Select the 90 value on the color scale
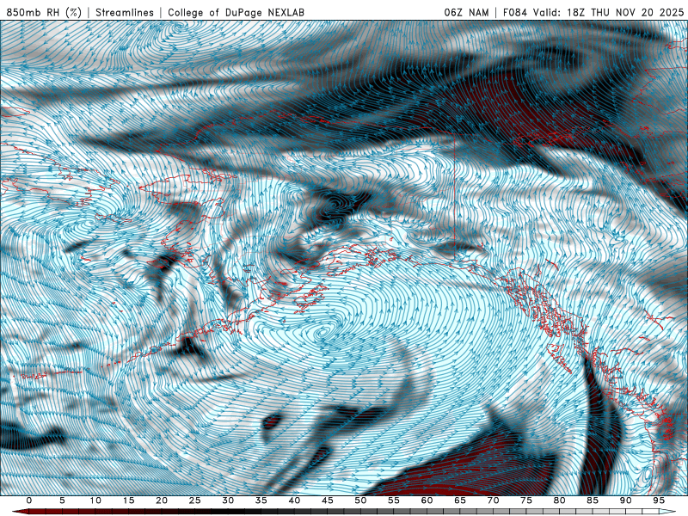 click(x=626, y=501)
